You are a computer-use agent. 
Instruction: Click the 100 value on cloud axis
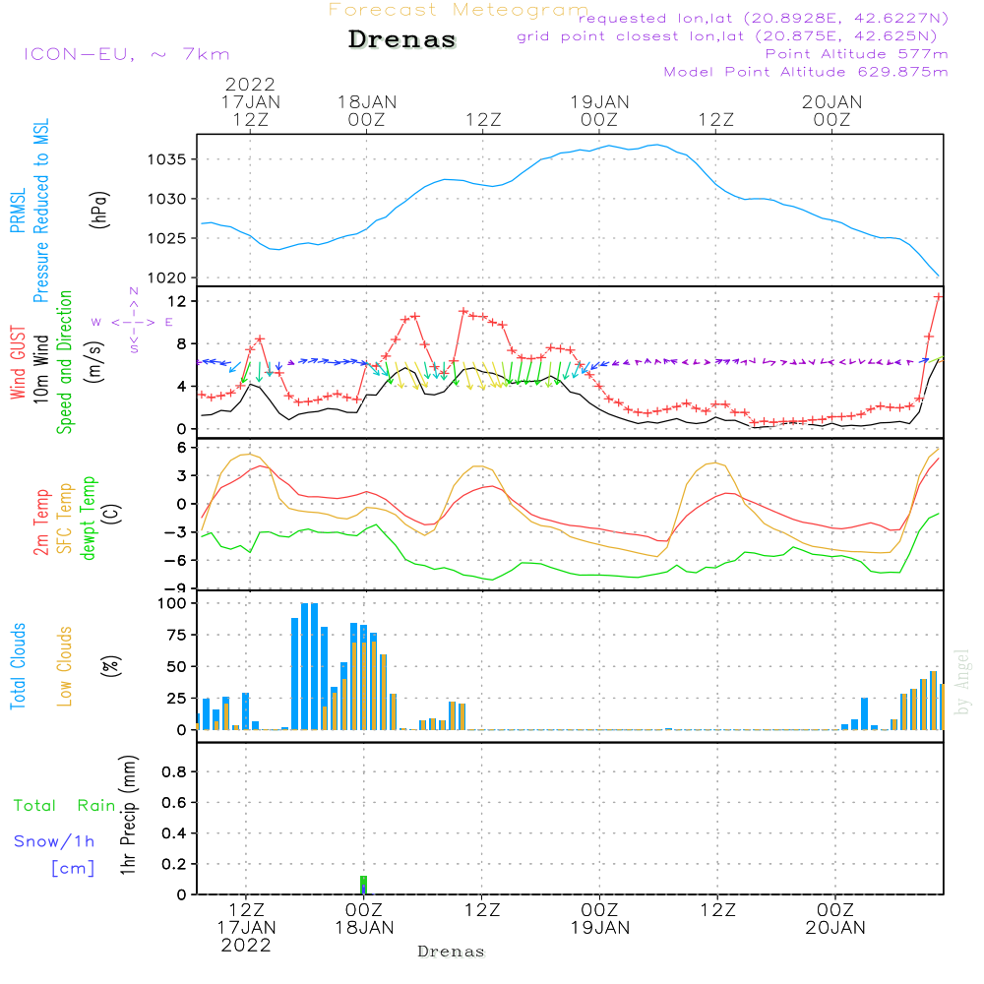[172, 603]
